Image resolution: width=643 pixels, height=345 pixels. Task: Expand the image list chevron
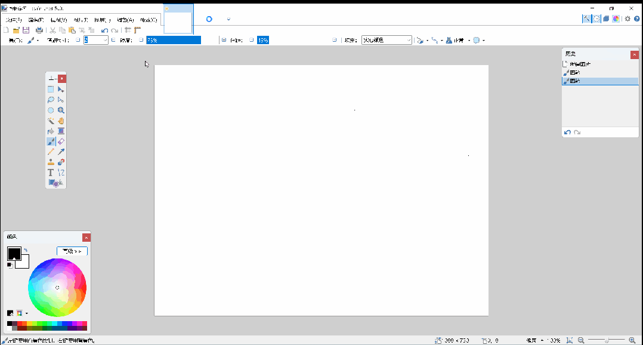point(229,19)
